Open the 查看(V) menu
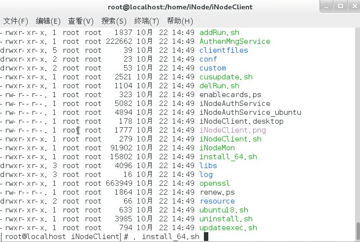Screen dimensions: 360x242 pyautogui.click(x=81, y=21)
